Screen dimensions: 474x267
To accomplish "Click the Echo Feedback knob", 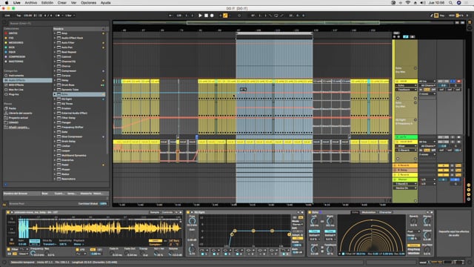I will tap(330, 249).
